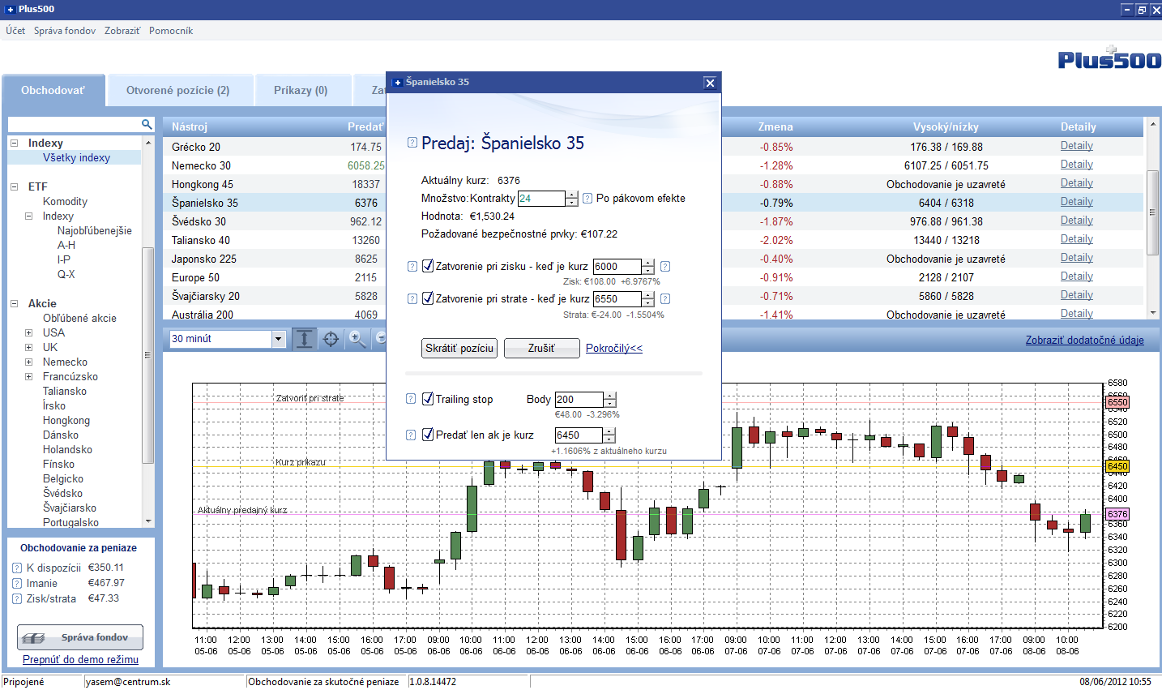Untick Predať len ak je kurz checkbox
Viewport: 1162px width, 690px height.
428,435
